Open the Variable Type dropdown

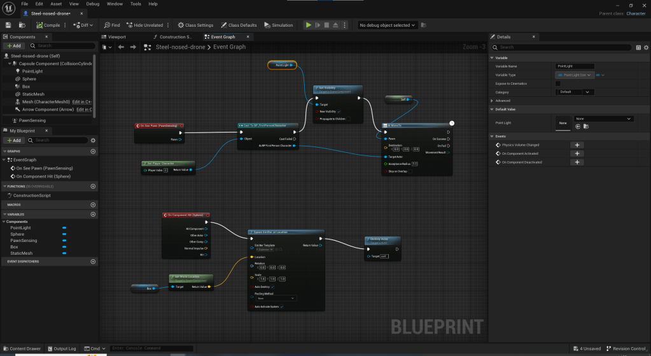pos(574,75)
